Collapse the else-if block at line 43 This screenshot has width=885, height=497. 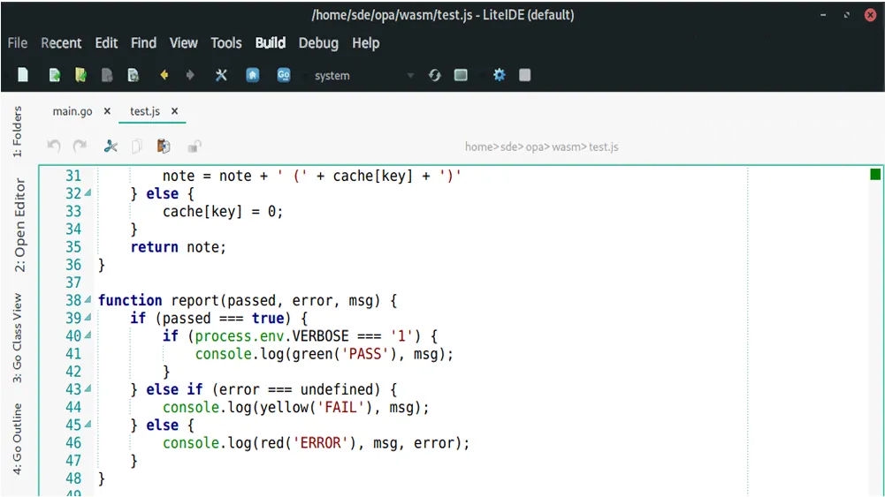click(x=88, y=389)
